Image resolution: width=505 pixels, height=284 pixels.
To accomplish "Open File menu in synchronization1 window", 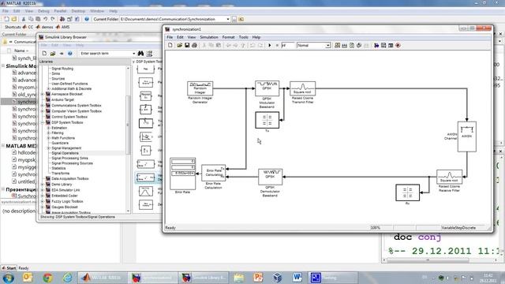I will 170,37.
